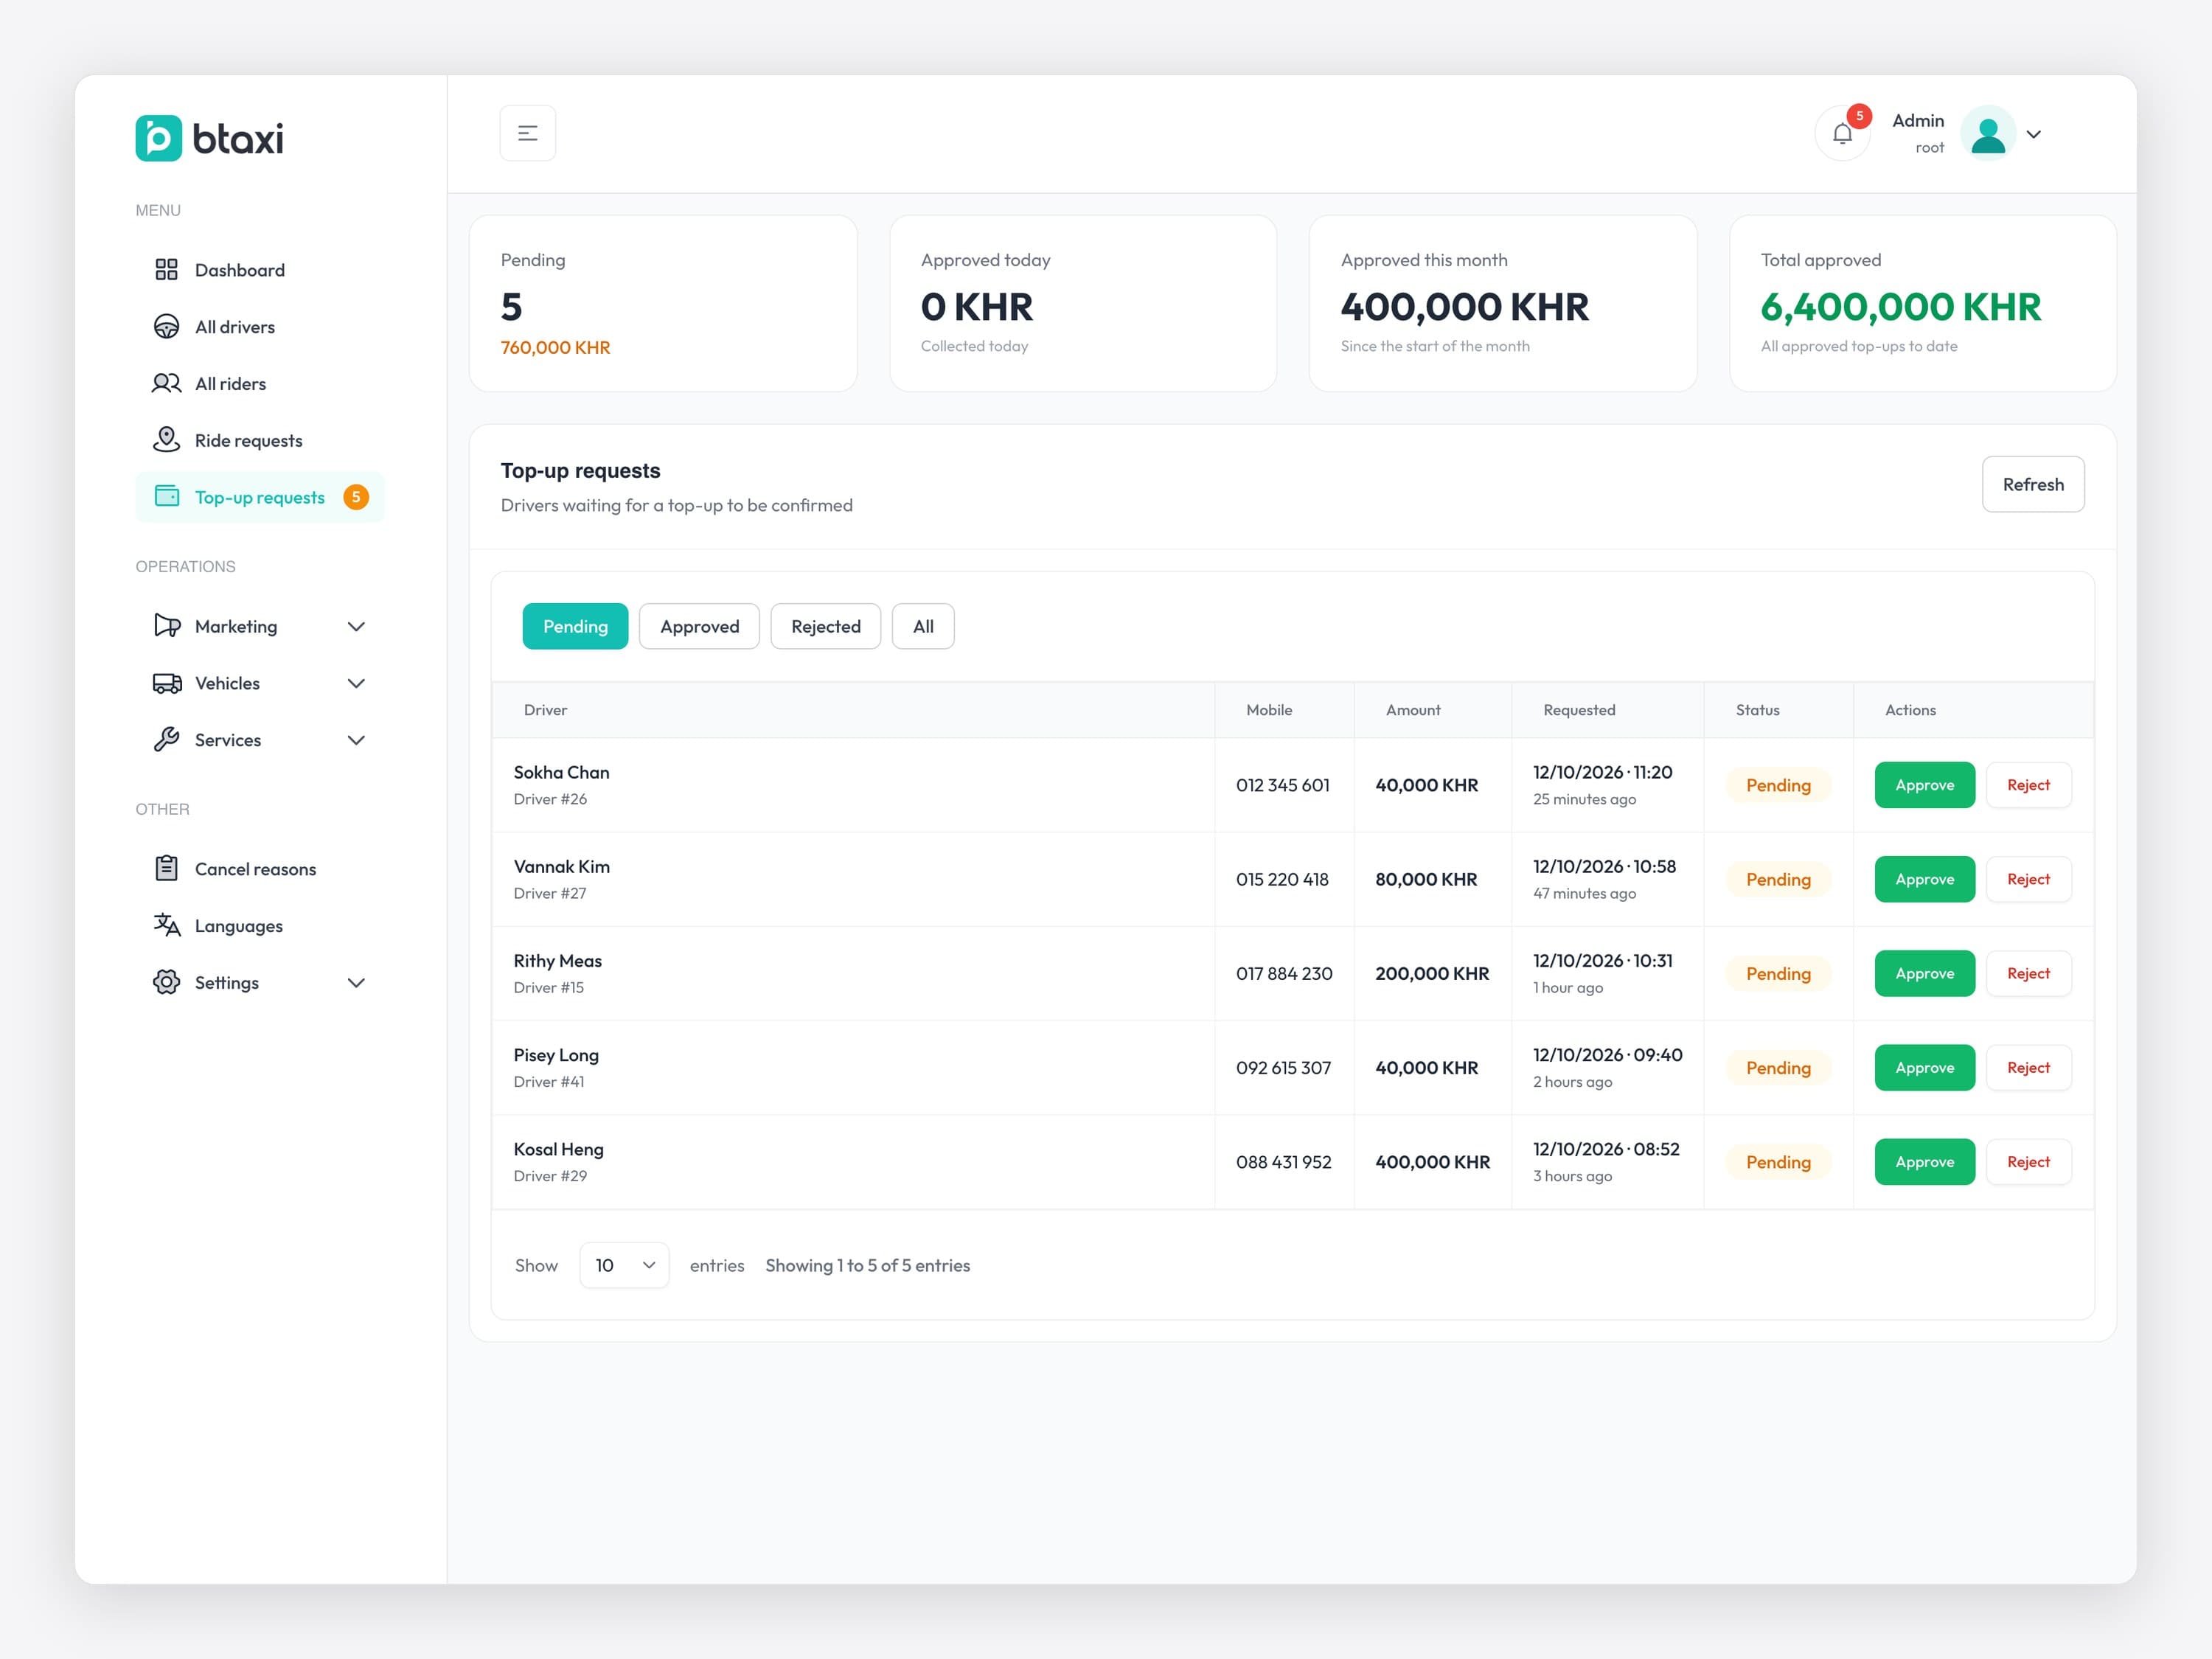The height and width of the screenshot is (1659, 2212).
Task: Reject Rithy Meas's top-up request
Action: [x=2028, y=973]
